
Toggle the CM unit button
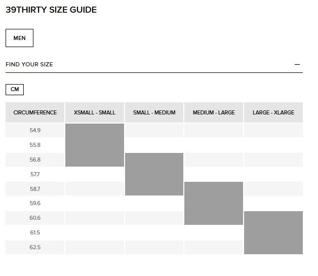click(15, 90)
